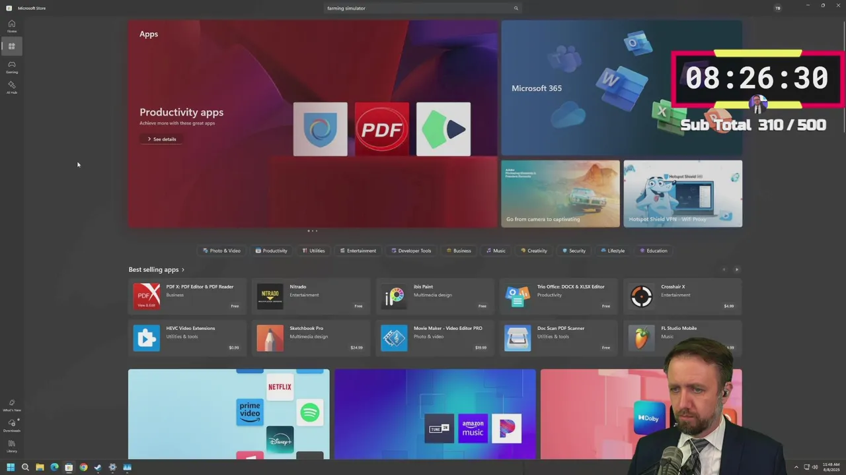The height and width of the screenshot is (475, 846).
Task: Open Downloads in sidebar
Action: (12, 426)
